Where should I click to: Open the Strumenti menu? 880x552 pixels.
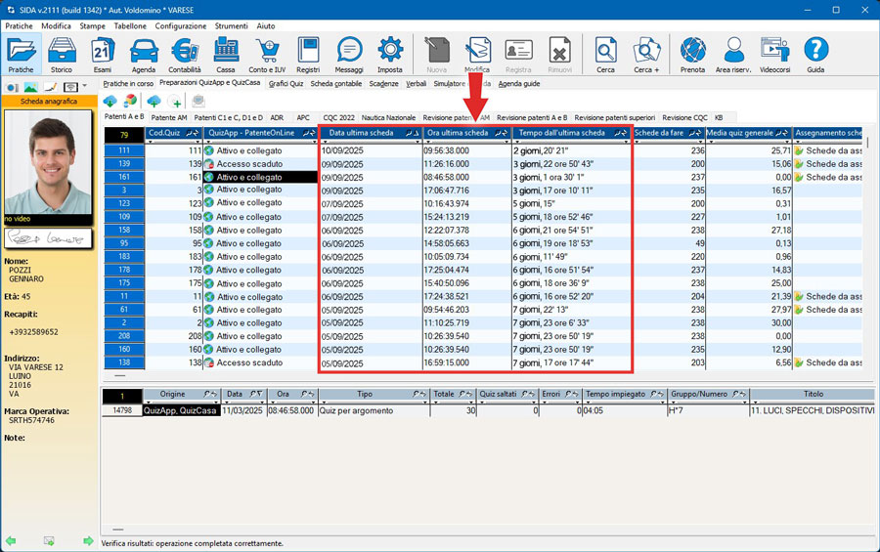coord(231,26)
